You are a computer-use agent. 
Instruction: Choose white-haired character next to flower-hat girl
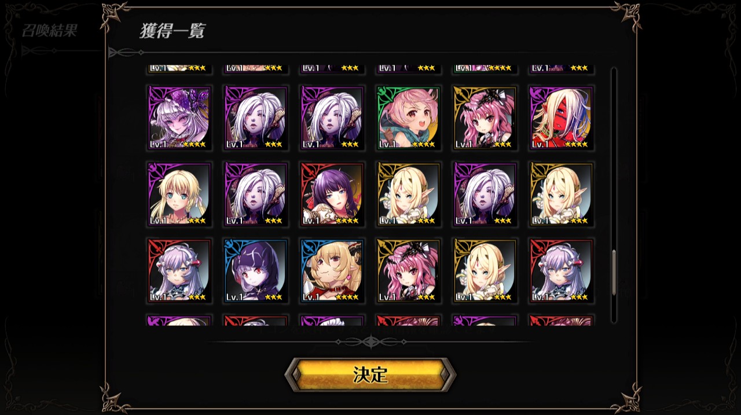click(256, 117)
